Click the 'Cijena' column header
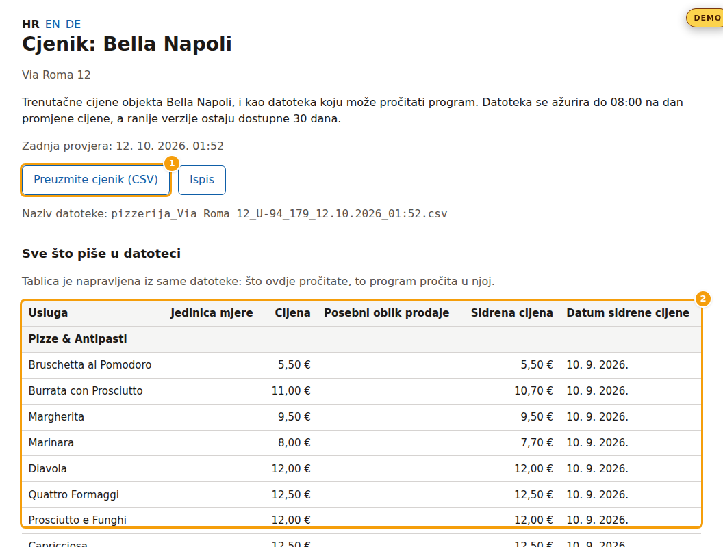 click(293, 313)
